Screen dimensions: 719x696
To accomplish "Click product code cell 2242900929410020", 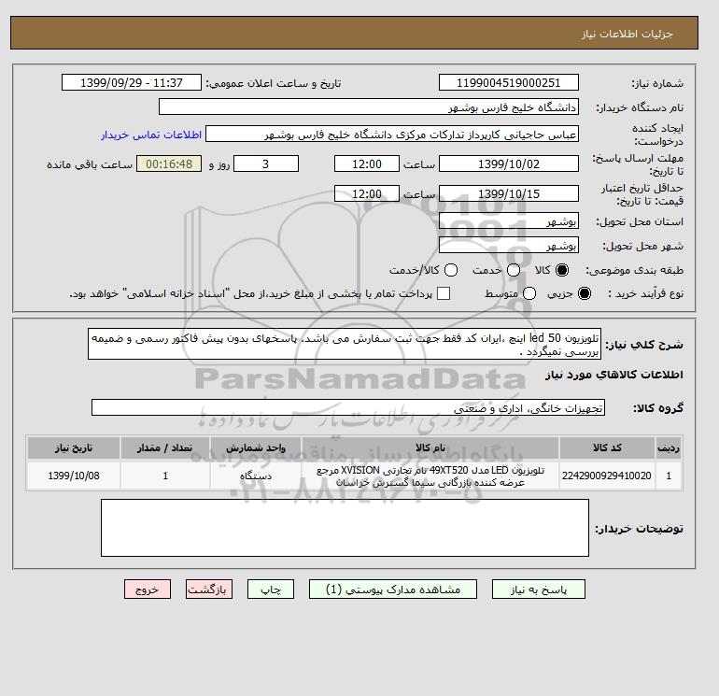I will pyautogui.click(x=607, y=476).
